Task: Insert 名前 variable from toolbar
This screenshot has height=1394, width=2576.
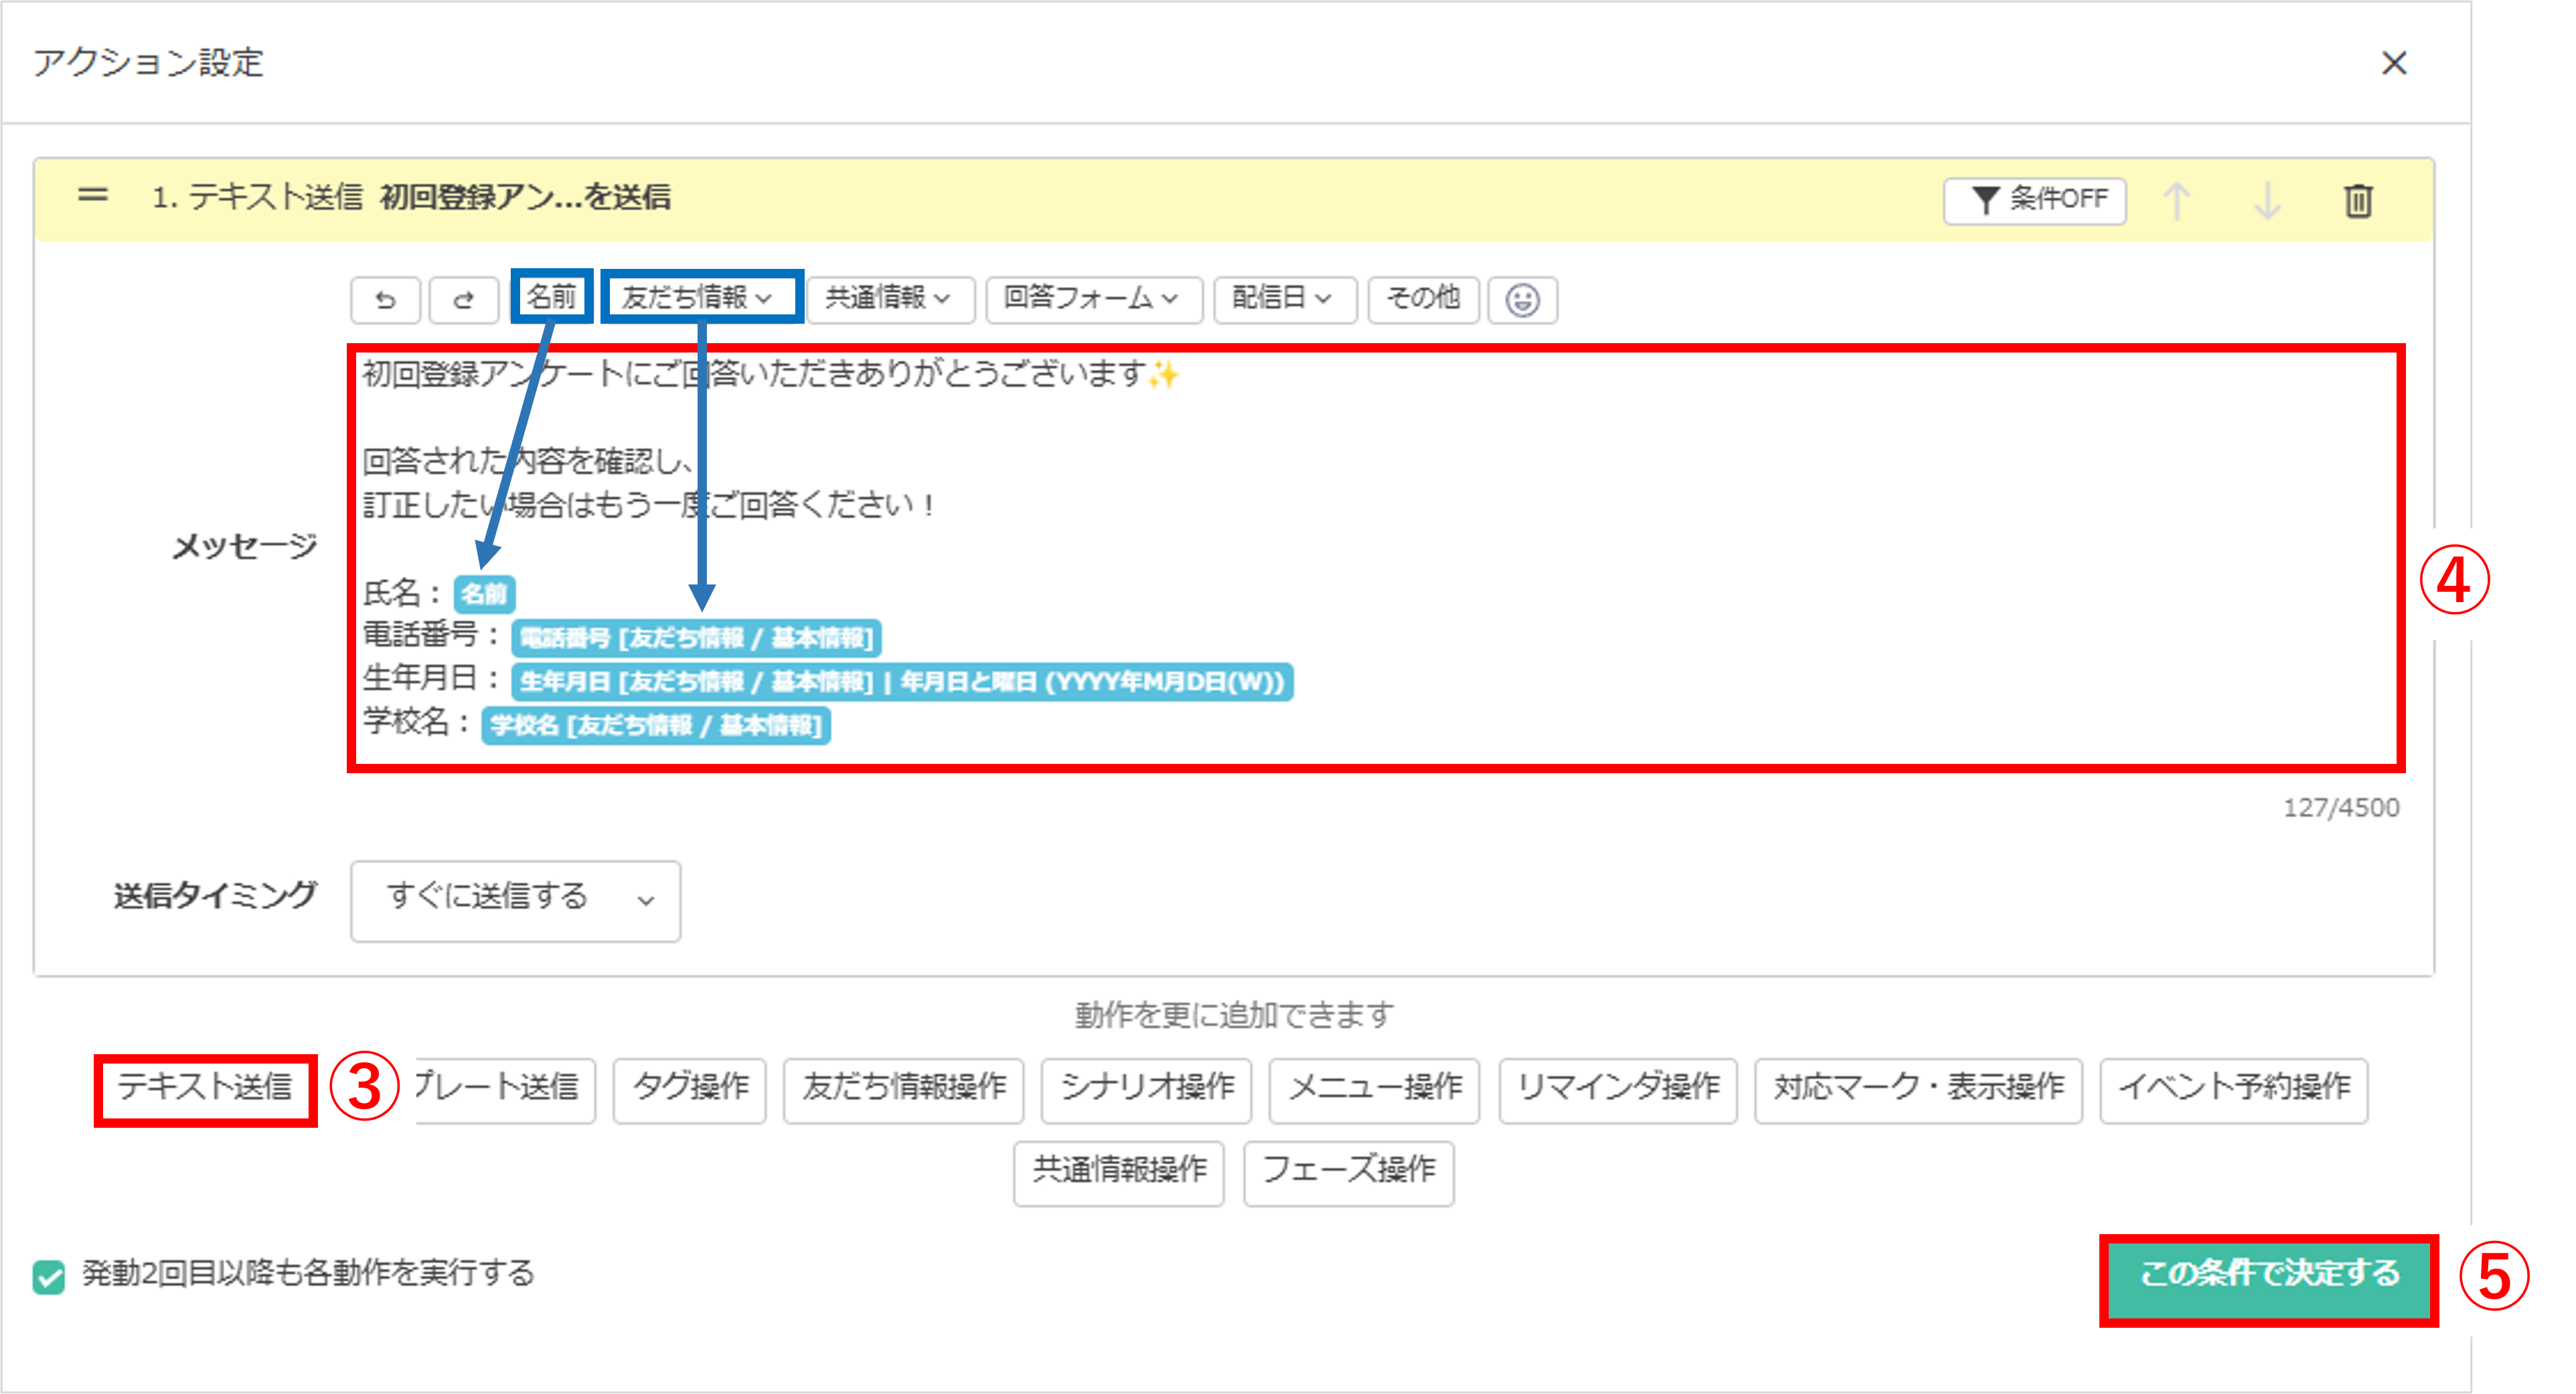Action: (x=551, y=297)
